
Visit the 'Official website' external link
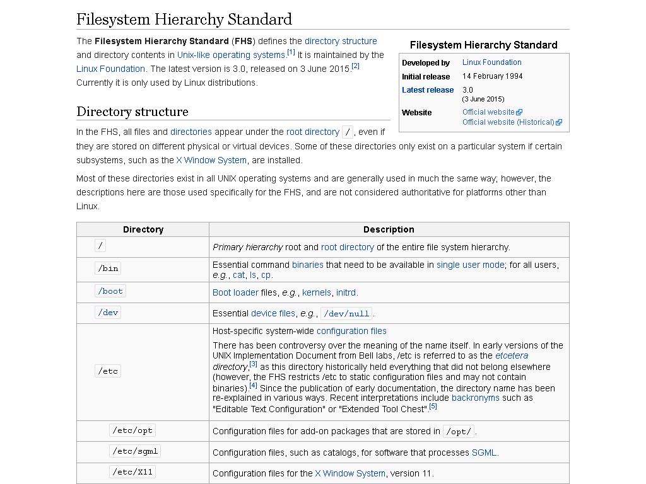pyautogui.click(x=488, y=112)
